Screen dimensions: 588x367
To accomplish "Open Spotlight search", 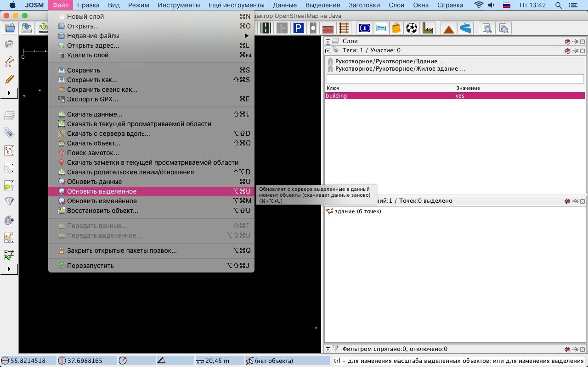I will (559, 5).
